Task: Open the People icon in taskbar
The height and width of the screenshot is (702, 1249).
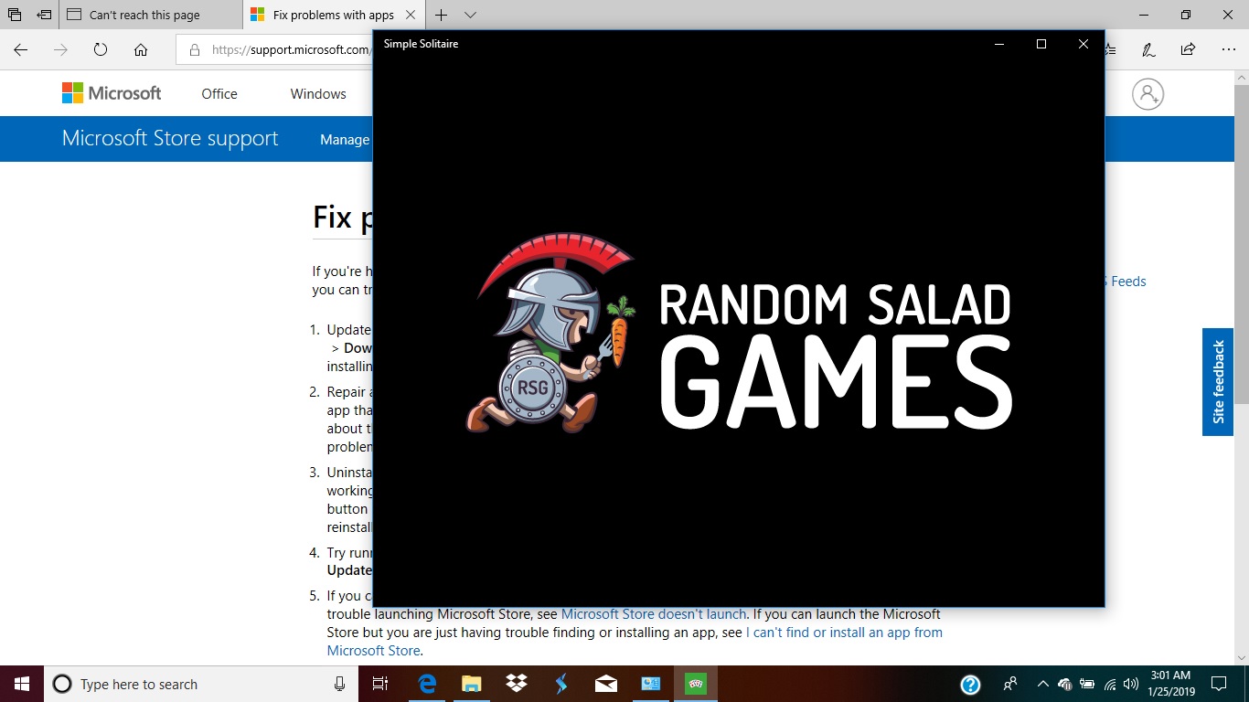Action: [x=1010, y=684]
